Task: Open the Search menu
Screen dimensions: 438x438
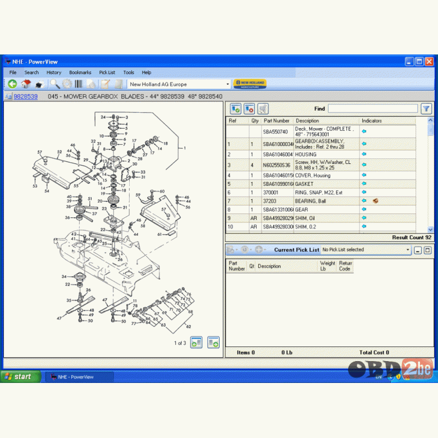Action: (31, 72)
